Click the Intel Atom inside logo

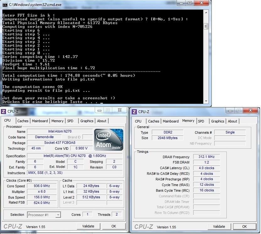[109, 140]
